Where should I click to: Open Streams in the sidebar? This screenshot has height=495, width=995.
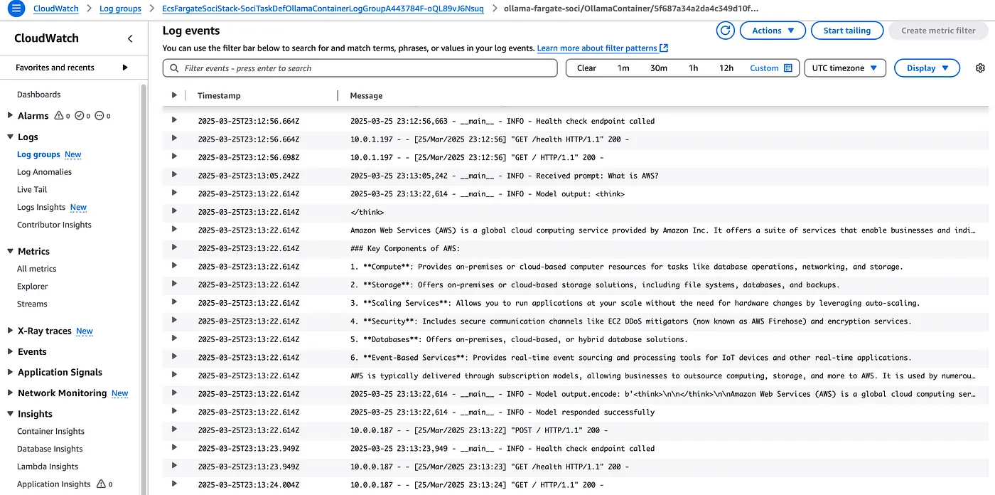(32, 304)
